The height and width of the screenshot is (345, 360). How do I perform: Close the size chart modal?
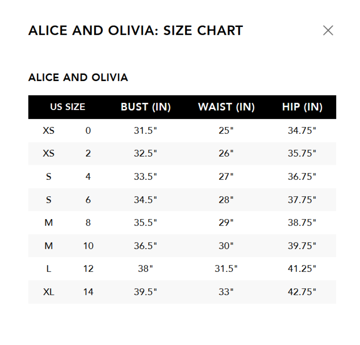[328, 30]
